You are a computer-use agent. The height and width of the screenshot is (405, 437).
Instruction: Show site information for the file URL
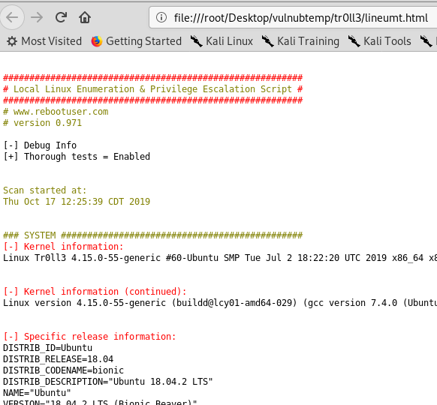pyautogui.click(x=161, y=17)
